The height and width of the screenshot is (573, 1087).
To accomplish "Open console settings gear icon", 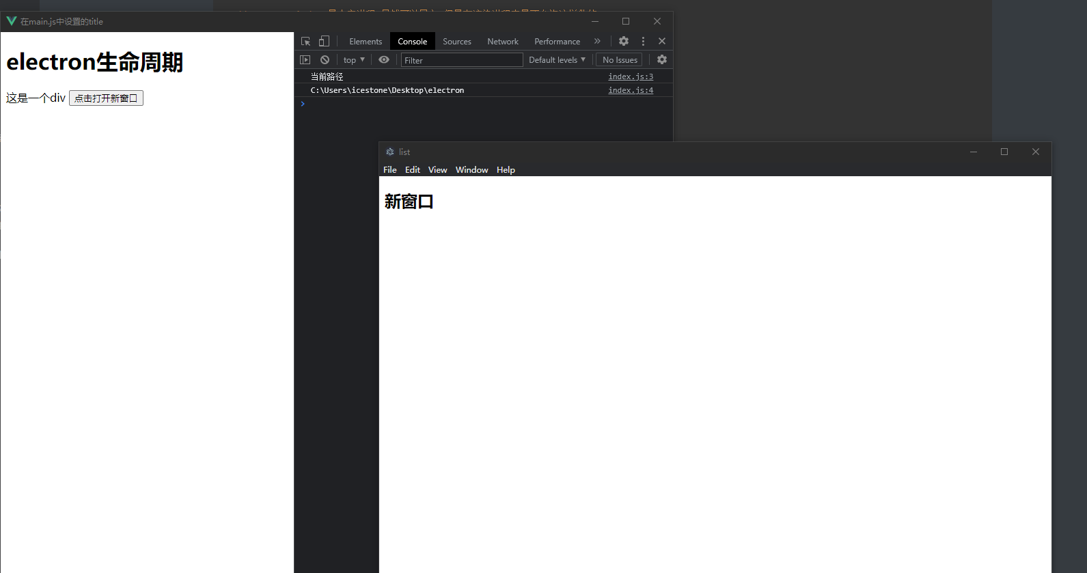I will point(662,60).
